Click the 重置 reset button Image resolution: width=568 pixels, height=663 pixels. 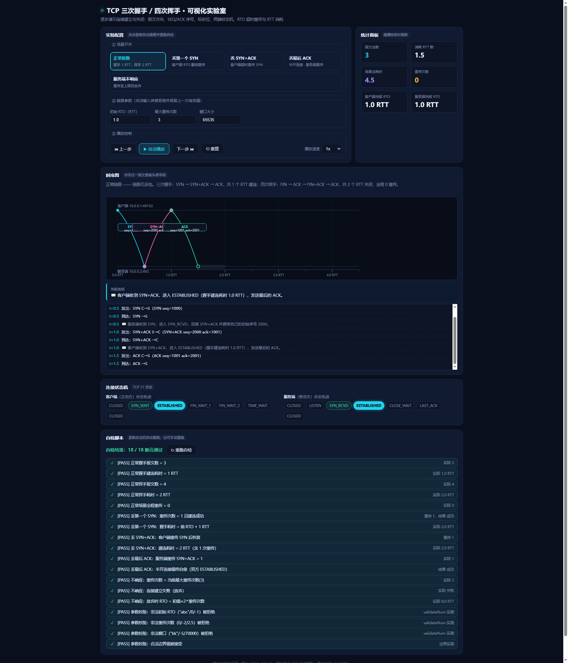pos(212,149)
